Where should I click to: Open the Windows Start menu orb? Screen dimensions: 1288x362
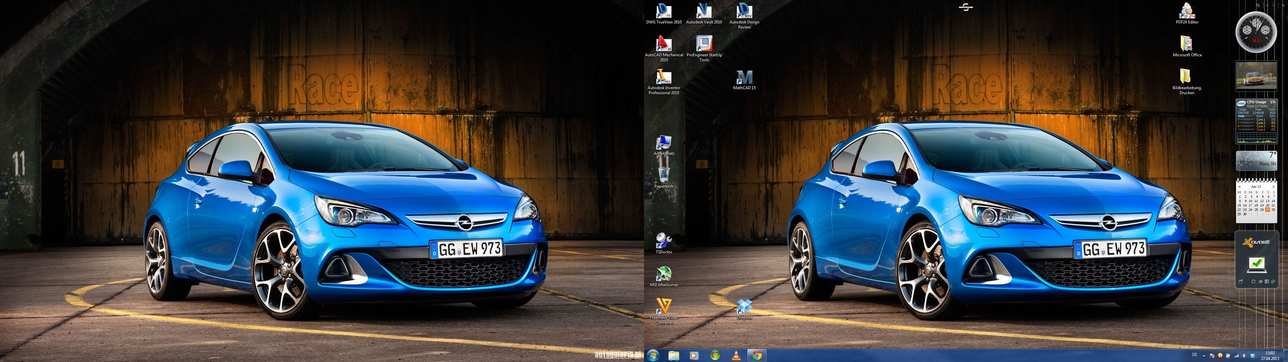(x=652, y=356)
